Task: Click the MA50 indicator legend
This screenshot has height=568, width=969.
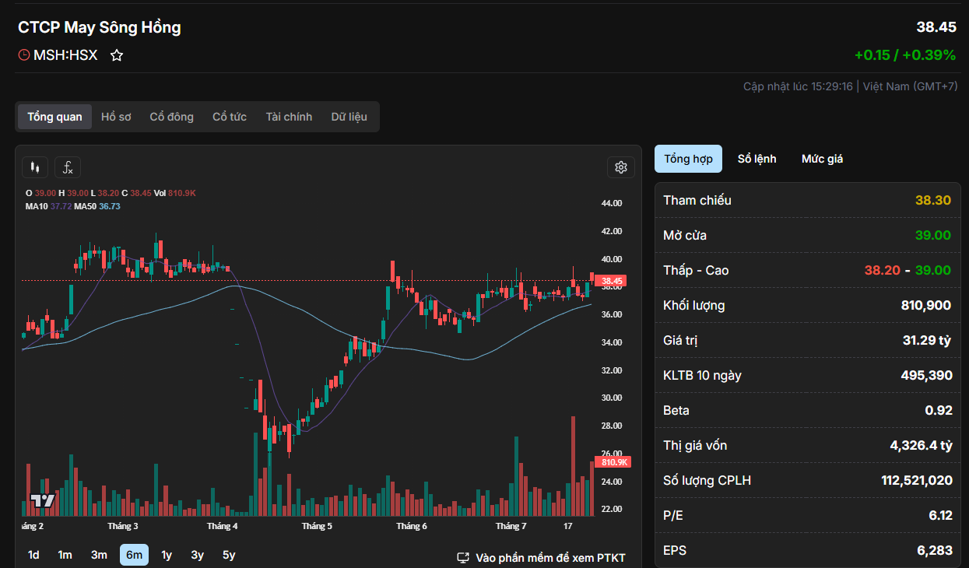Action: point(97,206)
